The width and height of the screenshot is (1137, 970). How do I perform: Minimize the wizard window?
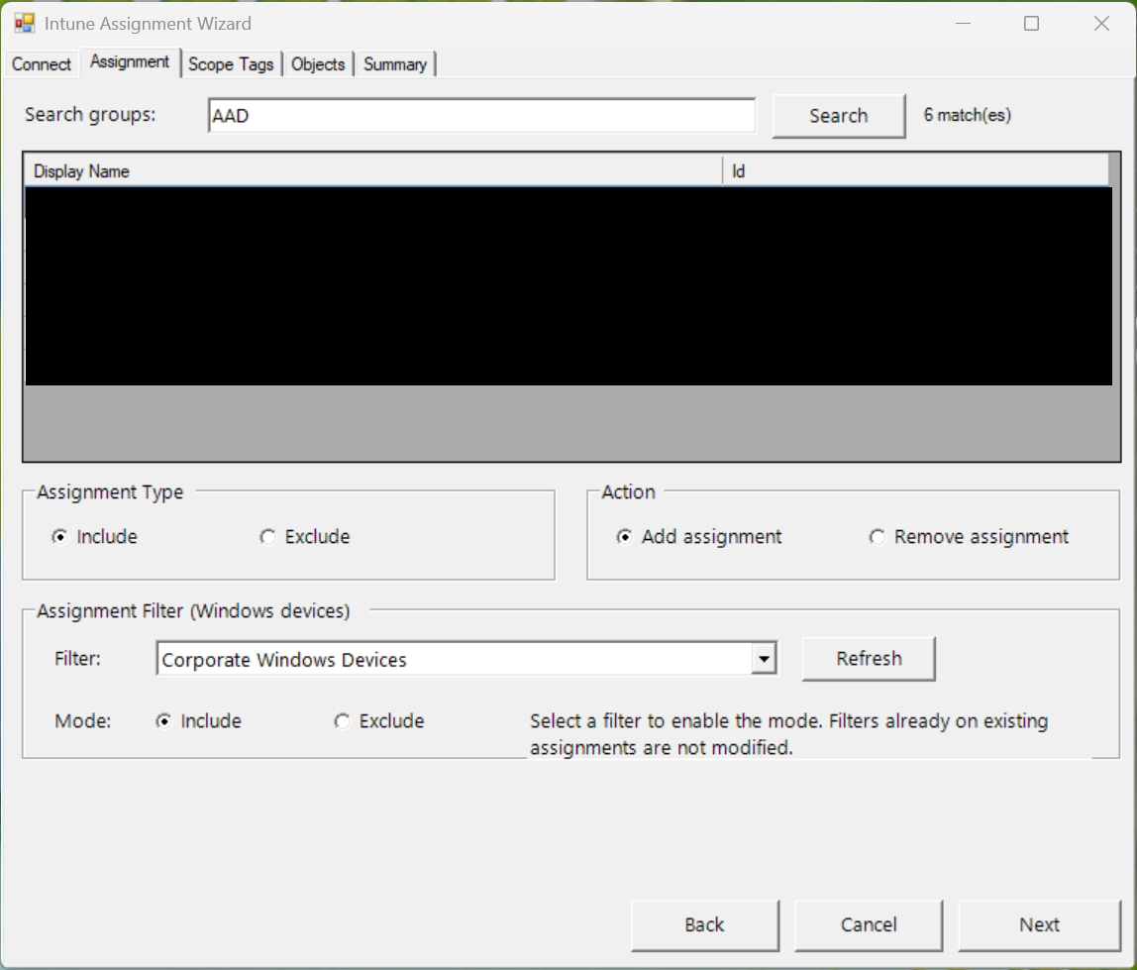pyautogui.click(x=963, y=23)
